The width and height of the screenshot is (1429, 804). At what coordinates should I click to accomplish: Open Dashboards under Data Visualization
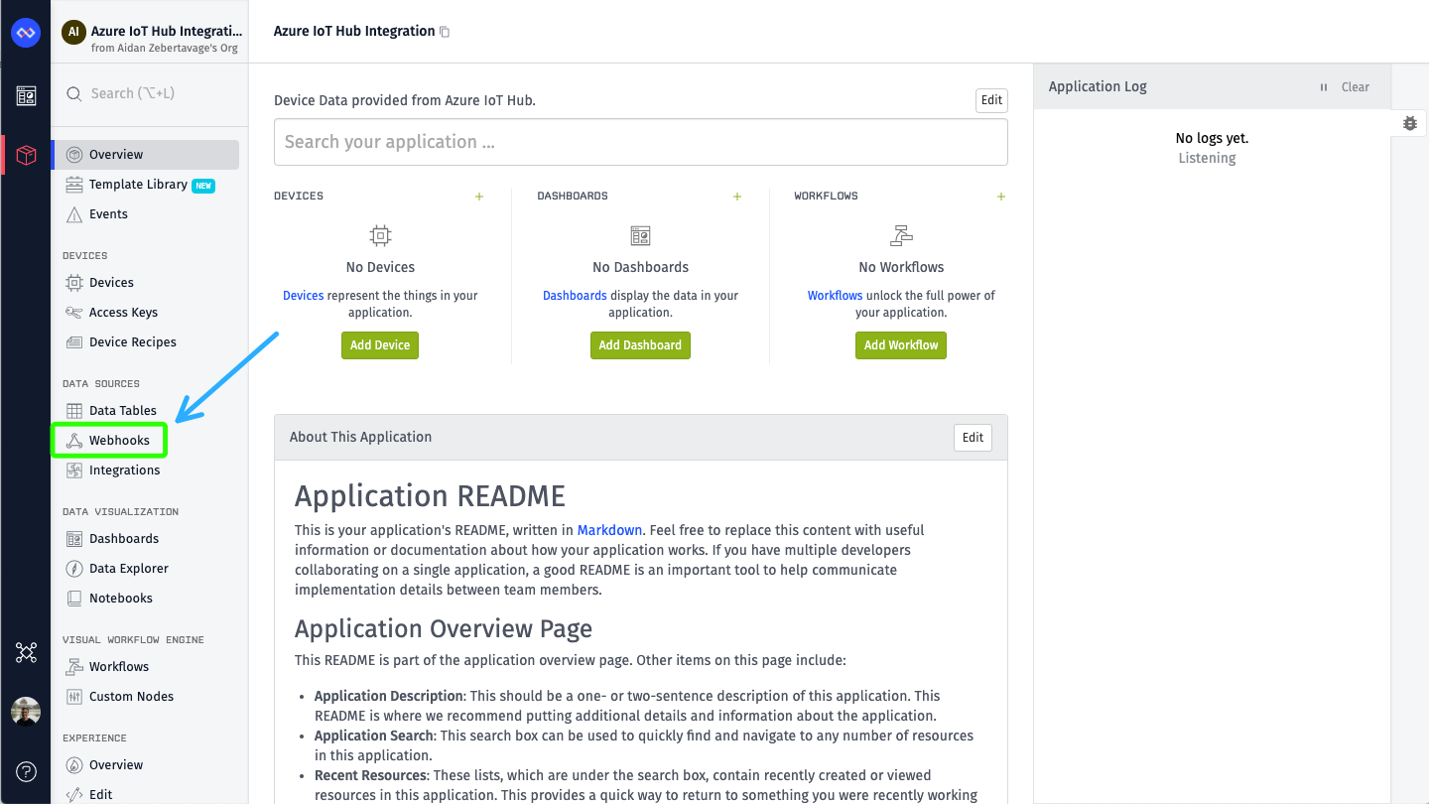[x=124, y=539]
